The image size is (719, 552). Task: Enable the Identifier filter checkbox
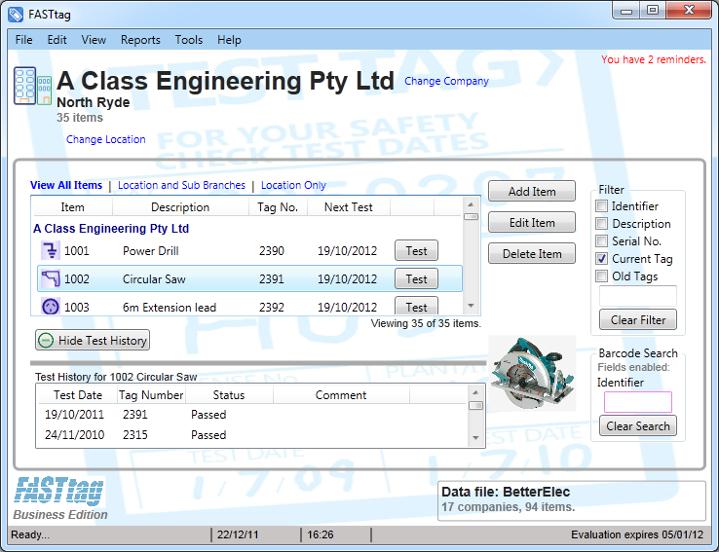[x=602, y=206]
